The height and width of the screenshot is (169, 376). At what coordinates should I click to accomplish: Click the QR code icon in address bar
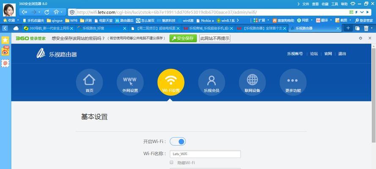351,12
